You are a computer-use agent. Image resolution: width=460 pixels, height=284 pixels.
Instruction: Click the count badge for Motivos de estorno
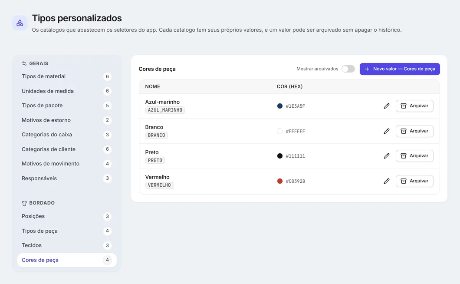(107, 120)
